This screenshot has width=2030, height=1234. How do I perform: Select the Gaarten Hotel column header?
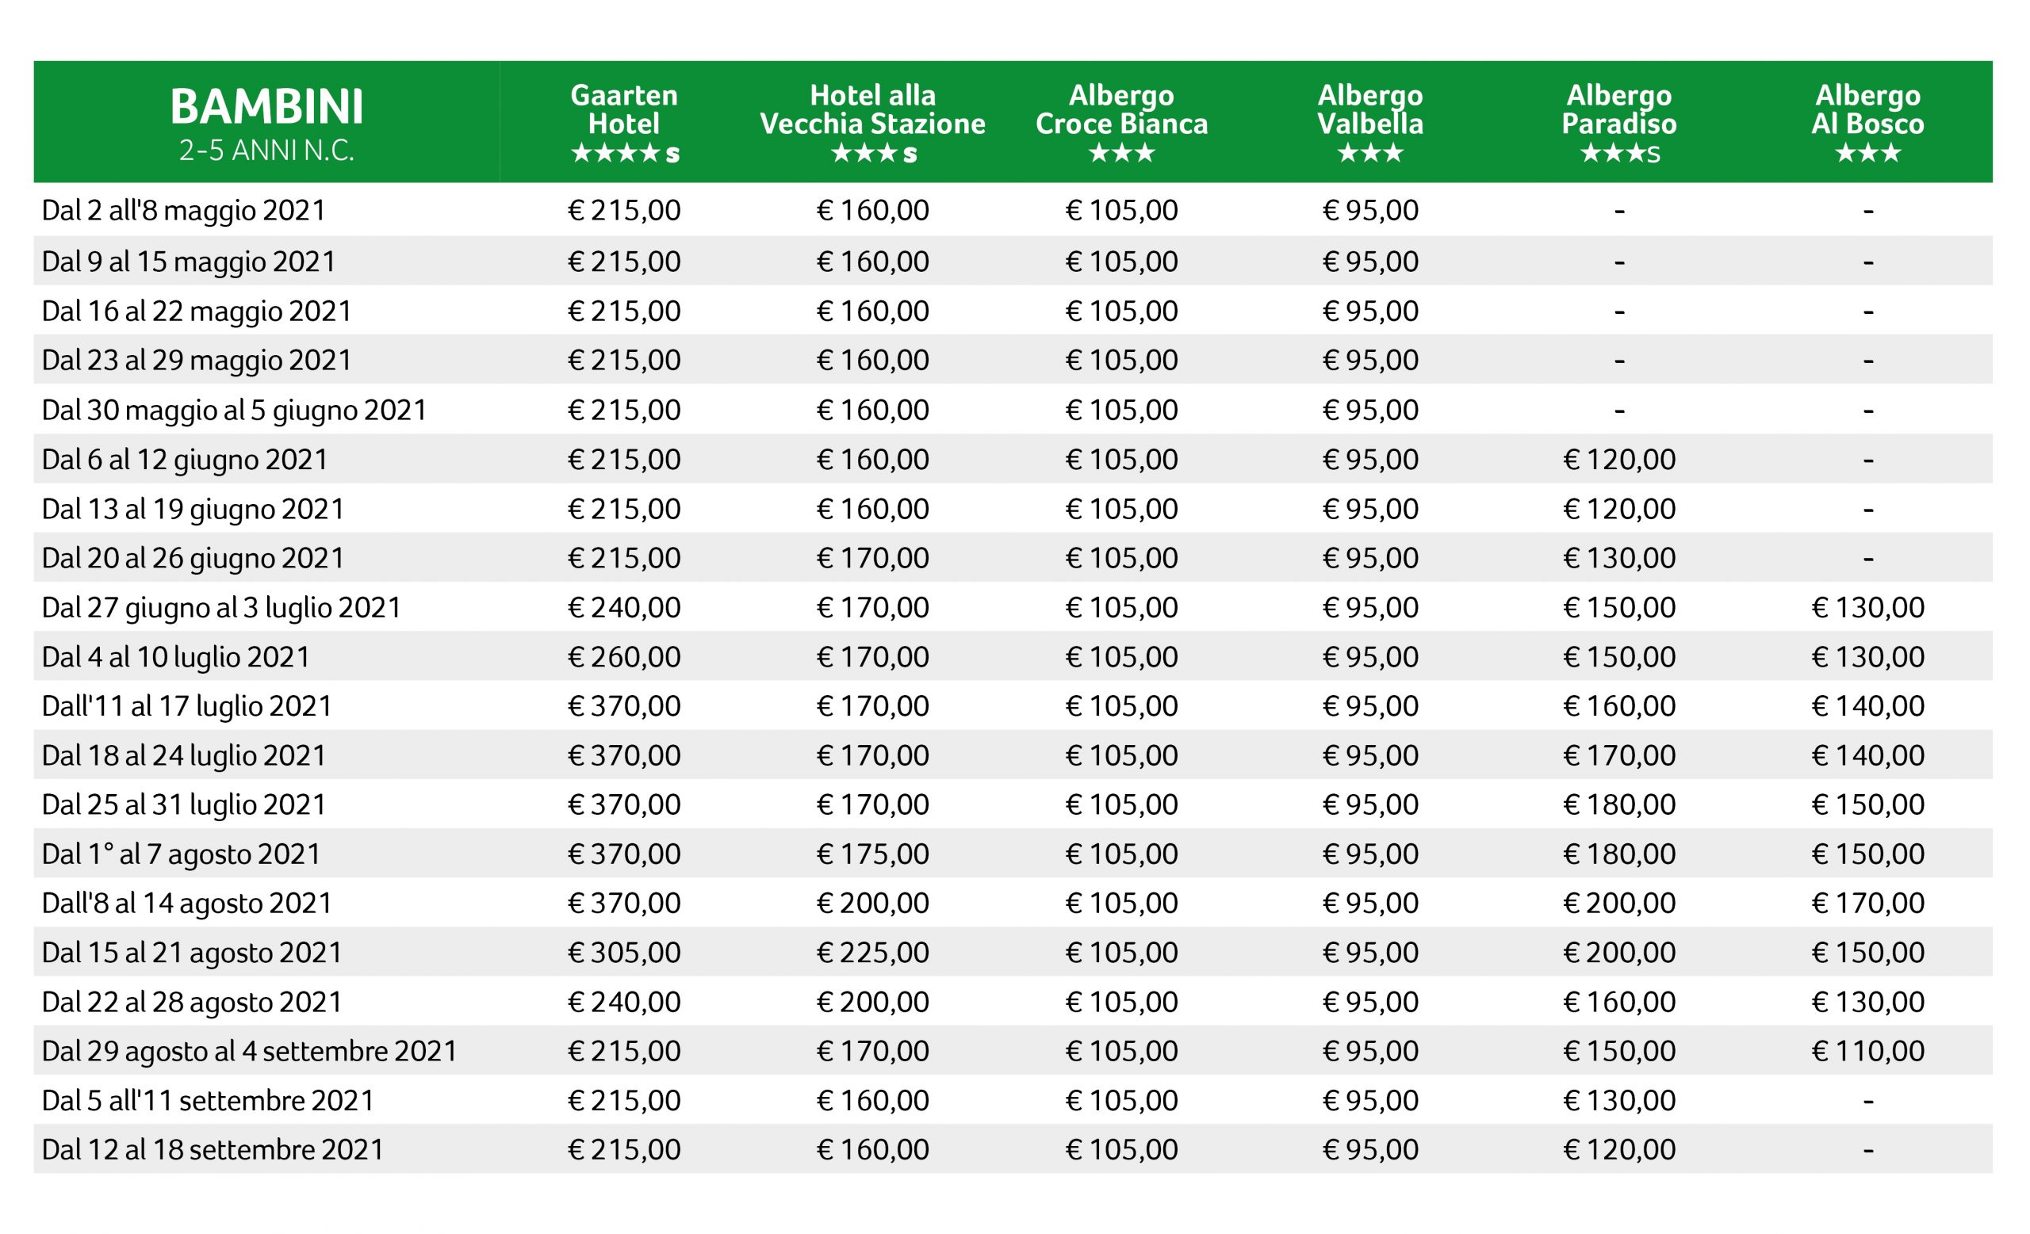pos(623,122)
